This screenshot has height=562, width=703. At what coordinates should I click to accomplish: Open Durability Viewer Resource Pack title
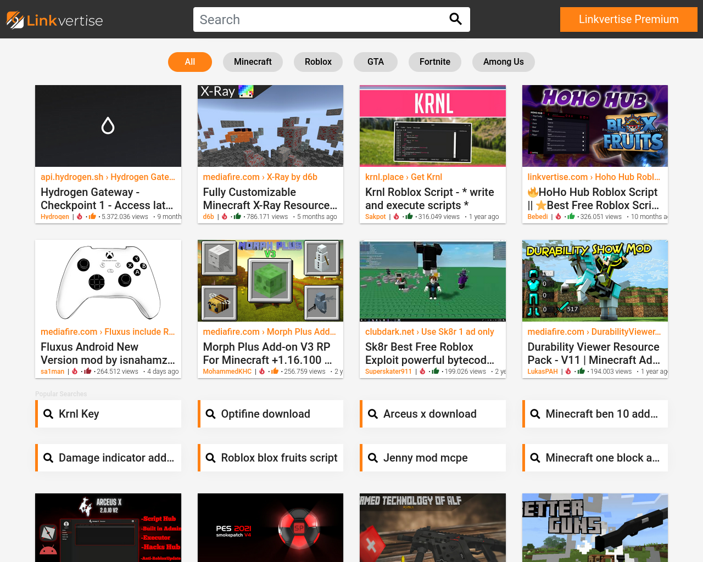(x=595, y=353)
